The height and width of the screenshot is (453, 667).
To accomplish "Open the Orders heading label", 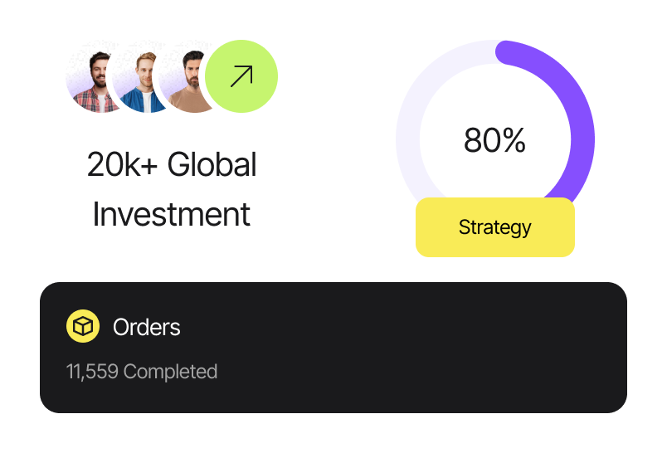I will (x=147, y=327).
